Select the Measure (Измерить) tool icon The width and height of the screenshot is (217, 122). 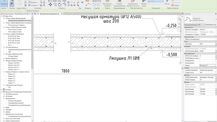click(x=87, y=4)
